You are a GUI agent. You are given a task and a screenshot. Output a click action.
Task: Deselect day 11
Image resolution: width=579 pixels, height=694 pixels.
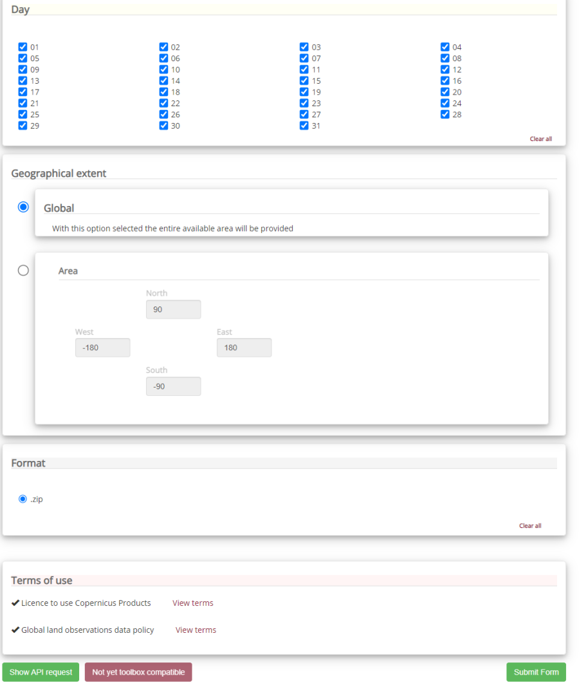click(304, 70)
